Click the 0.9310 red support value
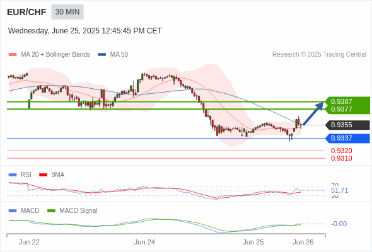The height and width of the screenshot is (252, 372). point(341,158)
